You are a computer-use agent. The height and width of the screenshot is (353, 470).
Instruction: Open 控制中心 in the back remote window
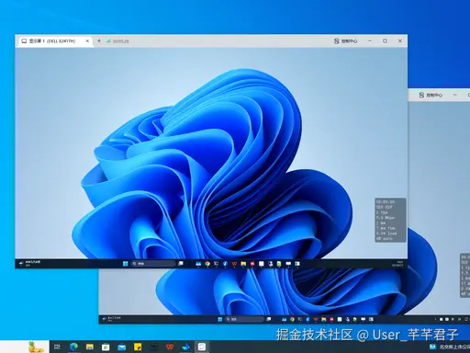431,96
